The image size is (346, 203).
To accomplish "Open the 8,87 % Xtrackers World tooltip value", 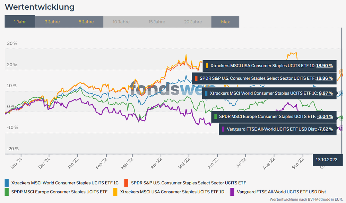I will (x=326, y=93).
